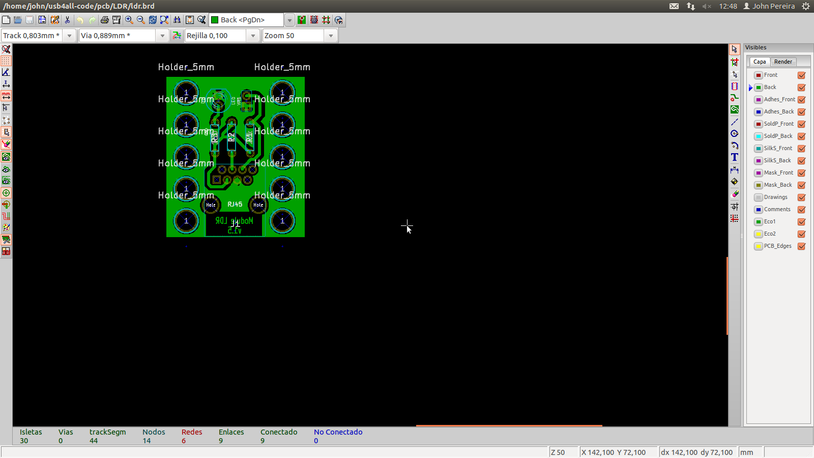Open the system power gear menu
This screenshot has width=814, height=458.
coord(805,6)
